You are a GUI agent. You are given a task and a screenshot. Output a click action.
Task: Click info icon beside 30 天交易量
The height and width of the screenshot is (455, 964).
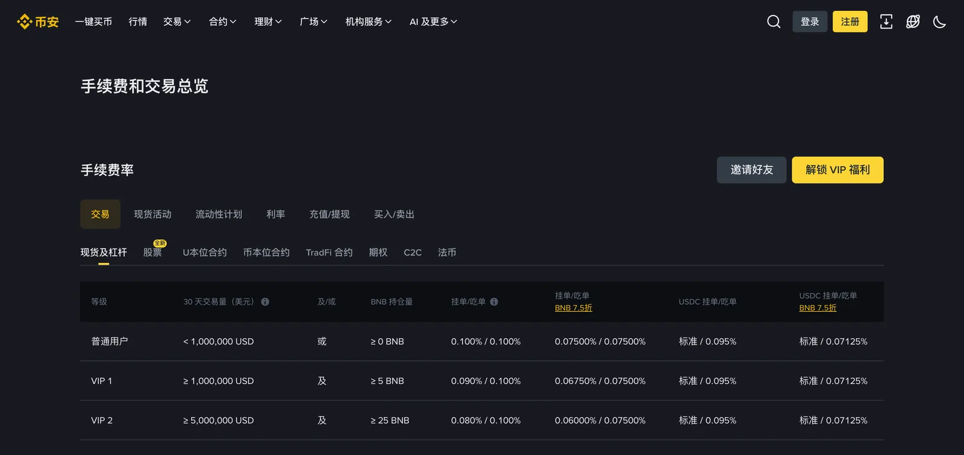click(265, 302)
